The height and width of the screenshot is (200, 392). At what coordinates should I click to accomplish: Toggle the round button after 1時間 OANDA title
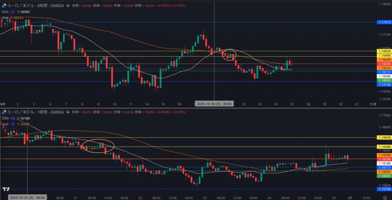pyautogui.click(x=68, y=112)
